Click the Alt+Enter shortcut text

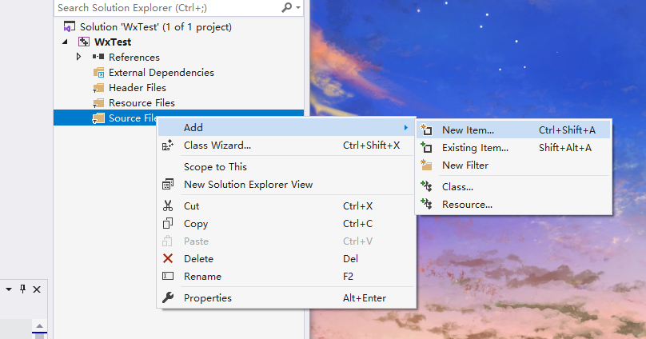365,298
